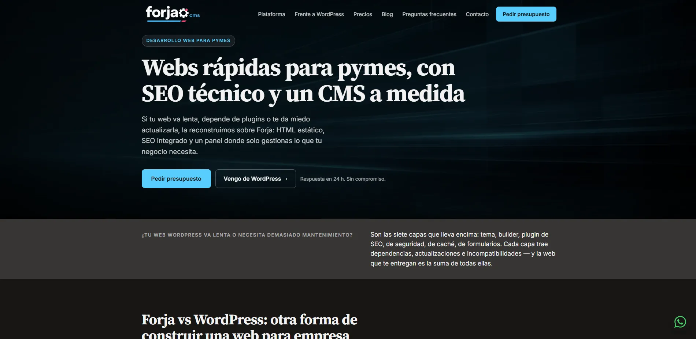Open Preguntas frecuentes in the navbar

(429, 14)
